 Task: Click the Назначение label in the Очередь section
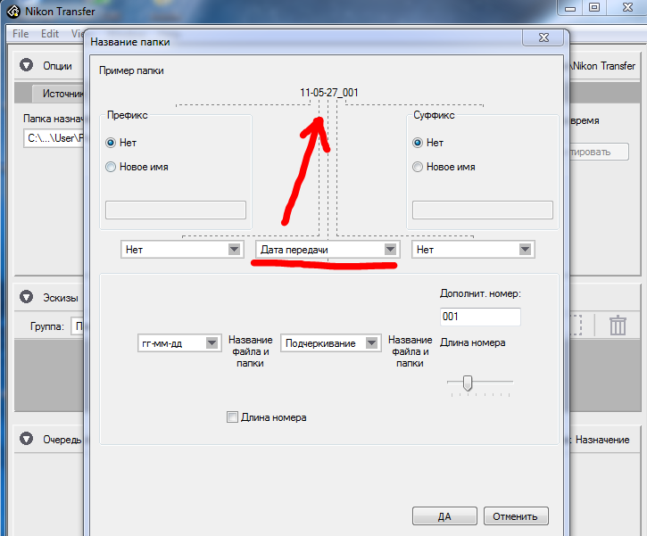(x=602, y=440)
